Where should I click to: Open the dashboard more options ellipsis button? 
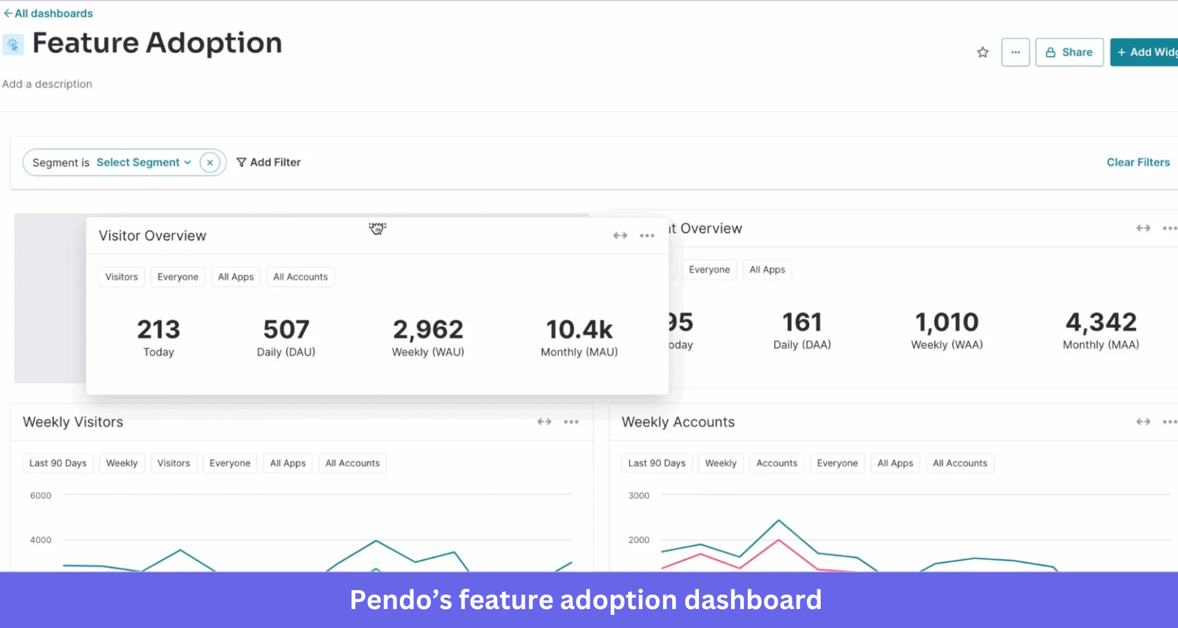coord(1015,52)
